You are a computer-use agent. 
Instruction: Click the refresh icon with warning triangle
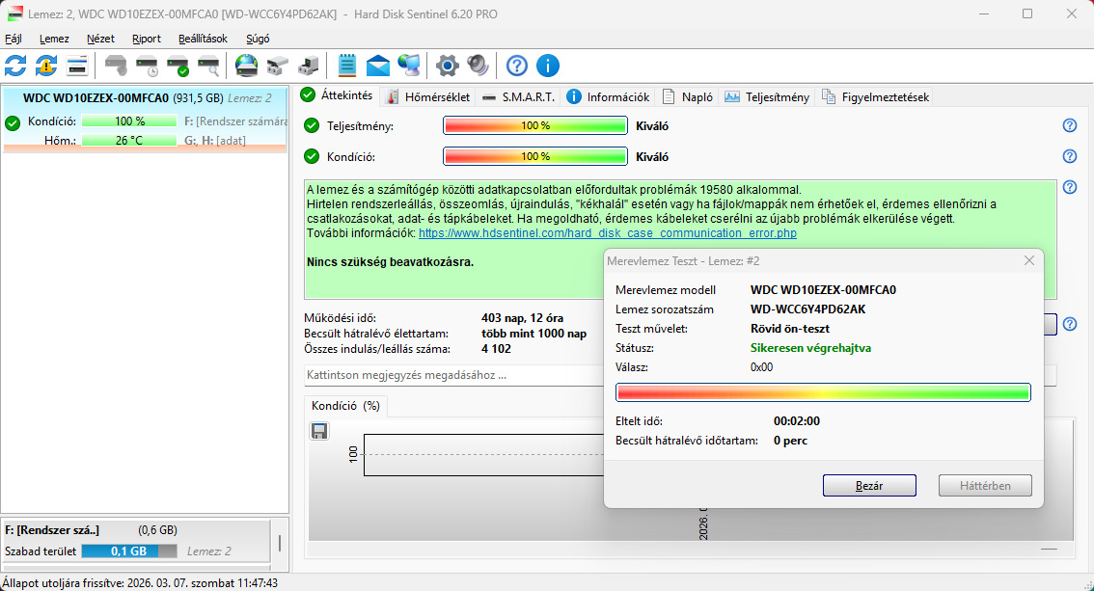[x=46, y=67]
